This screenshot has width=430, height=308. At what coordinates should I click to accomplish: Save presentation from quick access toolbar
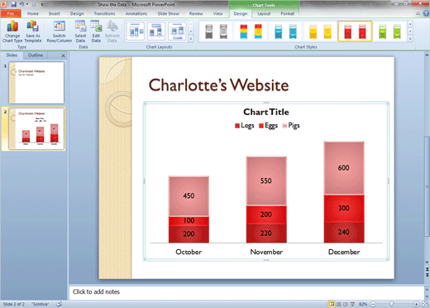[x=13, y=4]
